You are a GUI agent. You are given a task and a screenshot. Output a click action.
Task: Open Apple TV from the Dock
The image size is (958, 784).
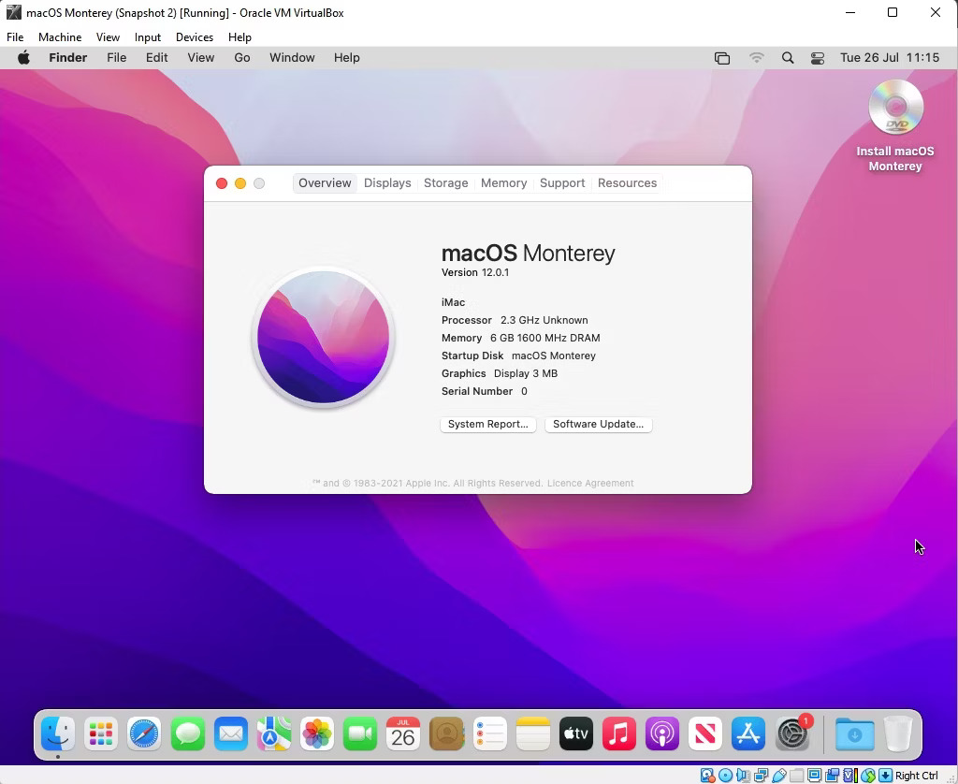pos(575,734)
